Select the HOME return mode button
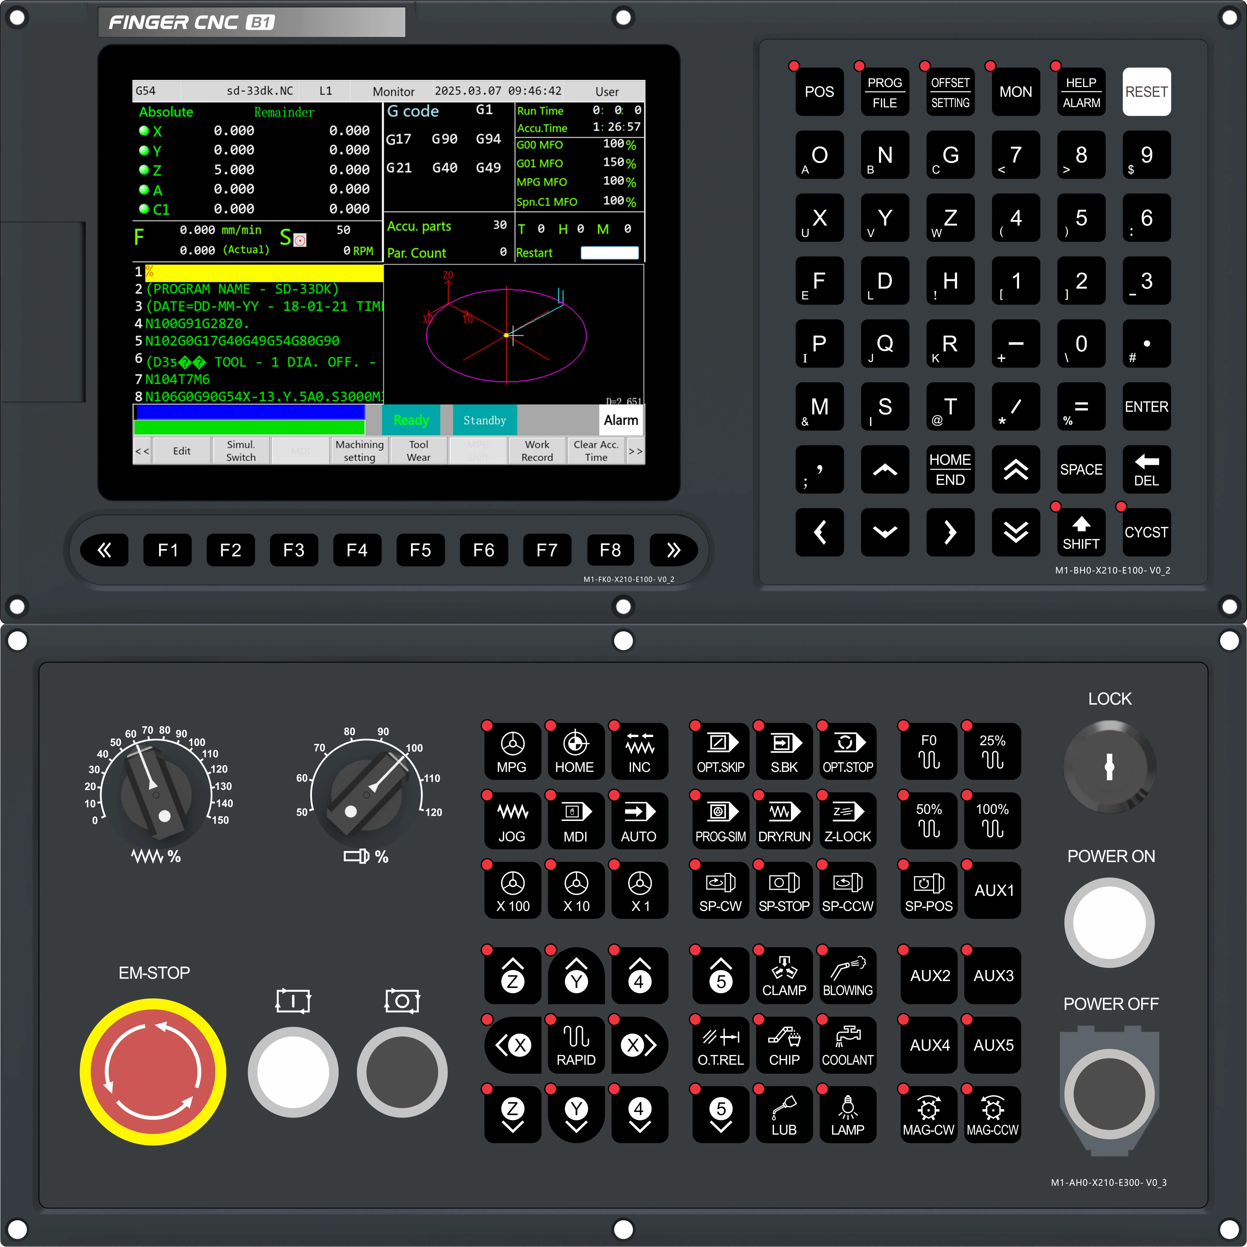Image resolution: width=1247 pixels, height=1247 pixels. coord(575,752)
